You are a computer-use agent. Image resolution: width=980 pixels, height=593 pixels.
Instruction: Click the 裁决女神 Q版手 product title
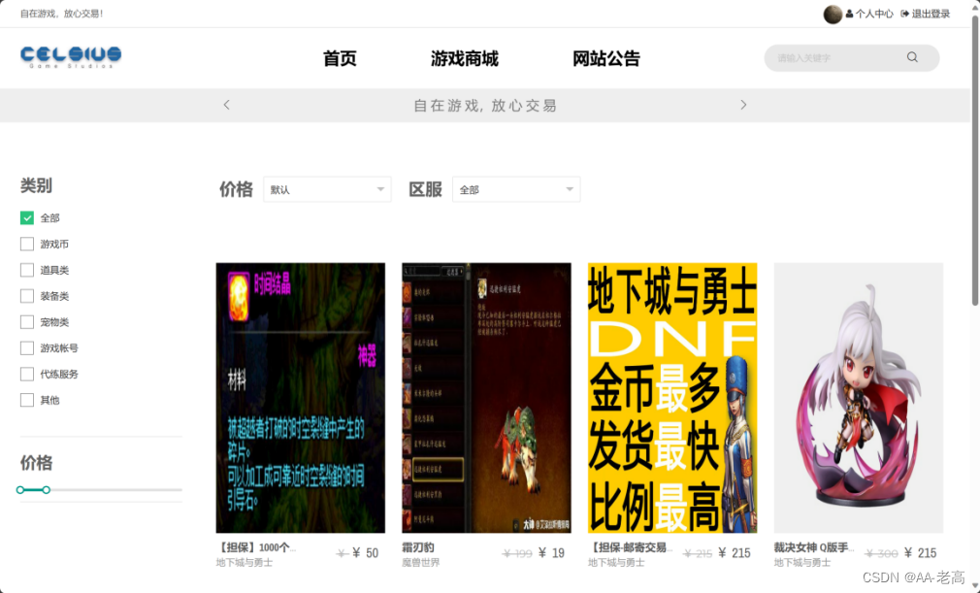(814, 547)
